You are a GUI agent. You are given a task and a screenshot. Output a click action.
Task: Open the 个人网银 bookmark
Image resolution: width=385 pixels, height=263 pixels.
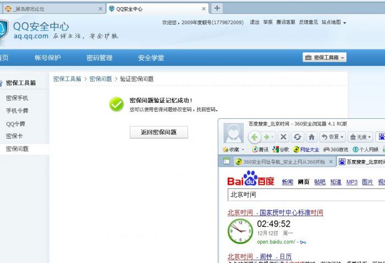click(366, 149)
